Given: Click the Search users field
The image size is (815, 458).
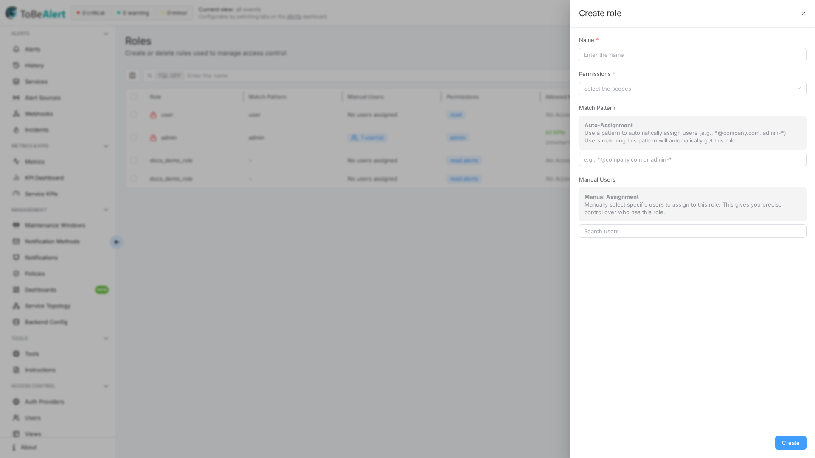Looking at the screenshot, I should click(692, 231).
